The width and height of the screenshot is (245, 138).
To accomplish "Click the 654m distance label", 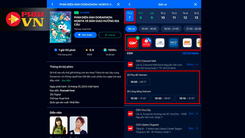I will click(x=190, y=64).
